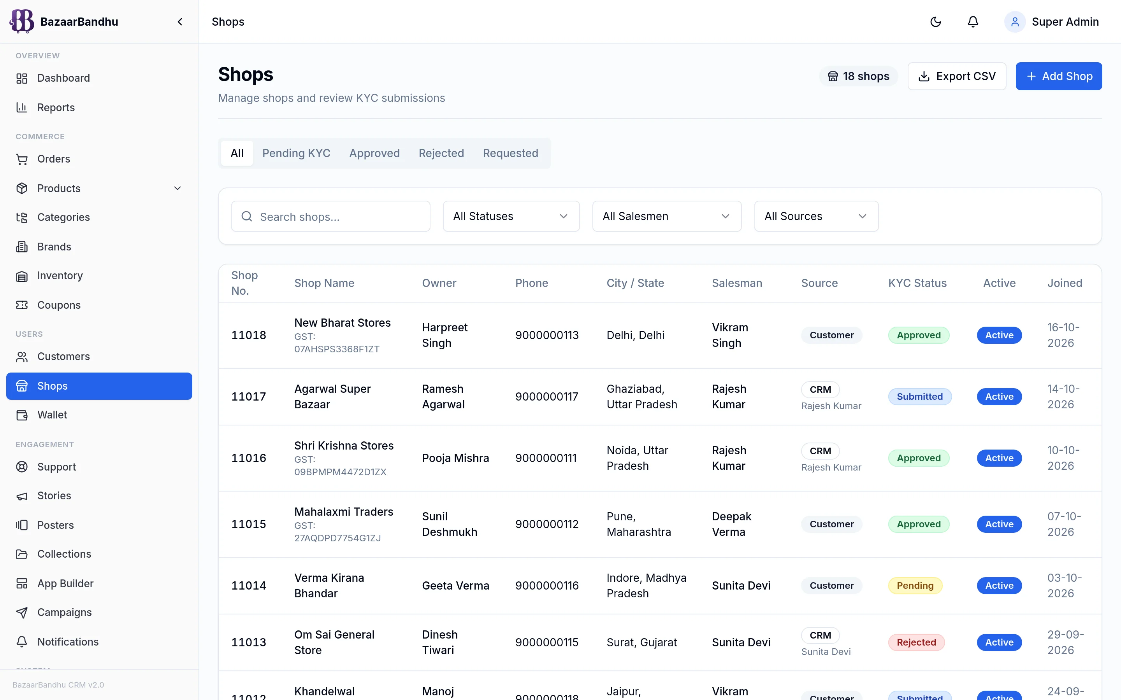Click the Add Shop button
The height and width of the screenshot is (700, 1121).
tap(1058, 76)
